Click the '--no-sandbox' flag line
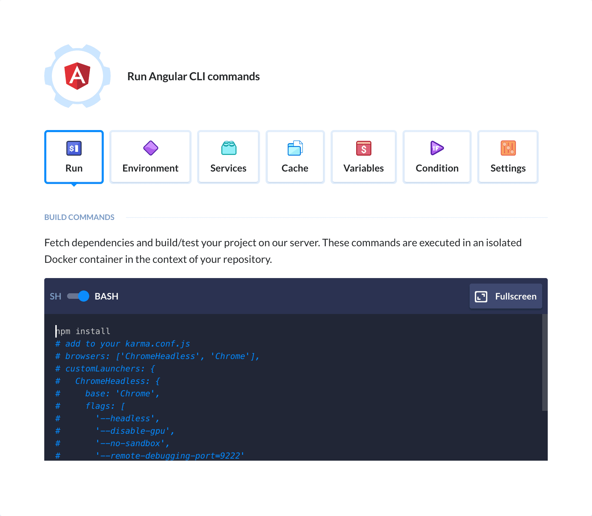Viewport: 592px width, 516px height. pyautogui.click(x=113, y=443)
